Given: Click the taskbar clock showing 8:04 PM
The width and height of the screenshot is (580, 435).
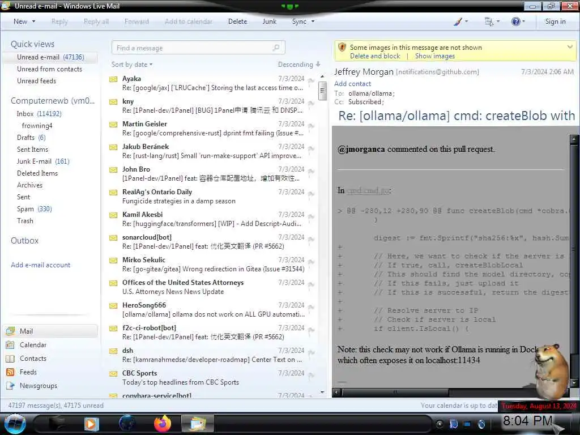Looking at the screenshot, I should (528, 421).
